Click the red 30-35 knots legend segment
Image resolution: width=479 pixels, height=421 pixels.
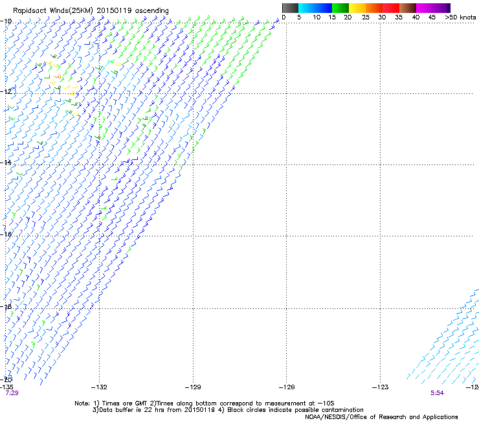coord(391,8)
